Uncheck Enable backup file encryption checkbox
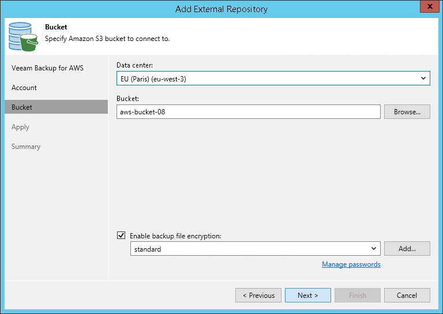 (x=121, y=235)
